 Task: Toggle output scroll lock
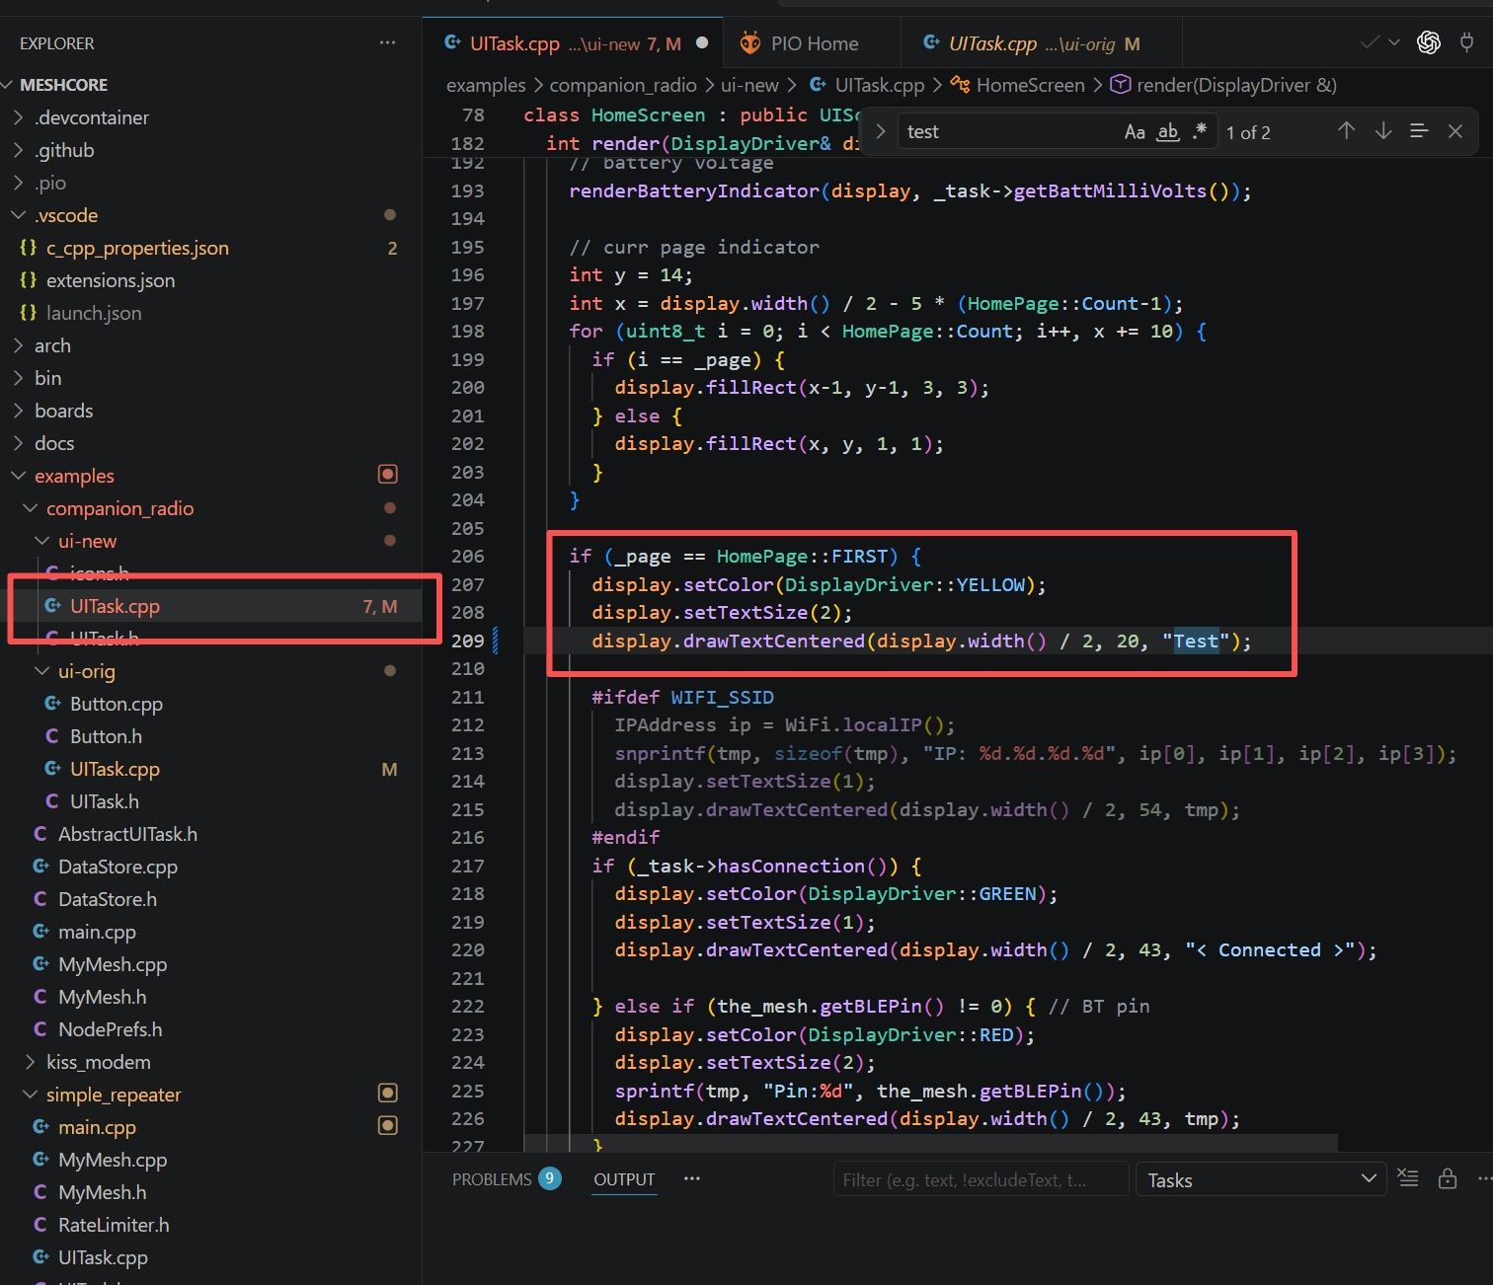click(1447, 1178)
